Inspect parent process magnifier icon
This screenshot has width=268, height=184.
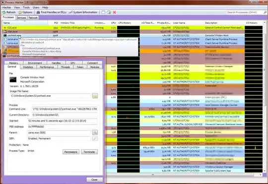(95, 132)
